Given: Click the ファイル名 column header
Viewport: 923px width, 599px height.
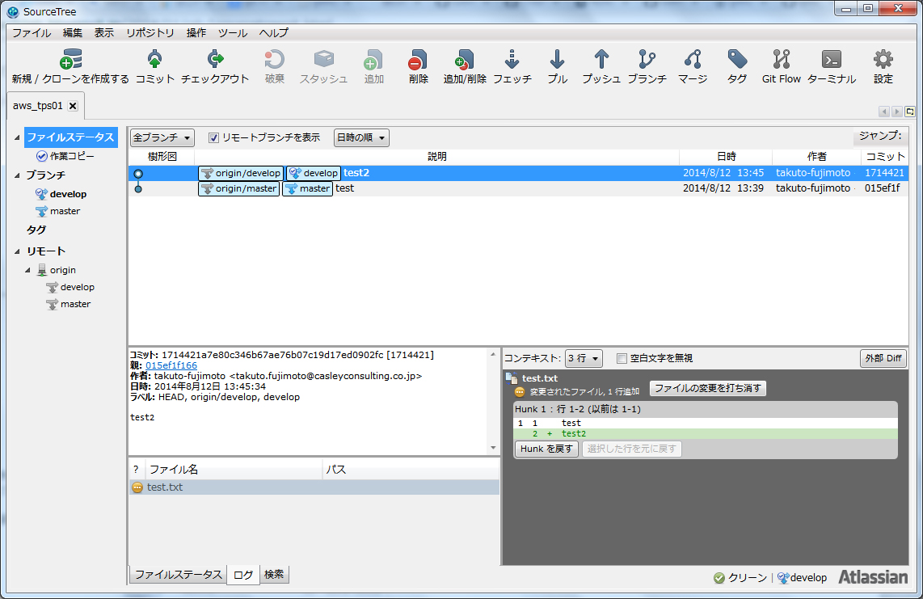Looking at the screenshot, I should [234, 470].
